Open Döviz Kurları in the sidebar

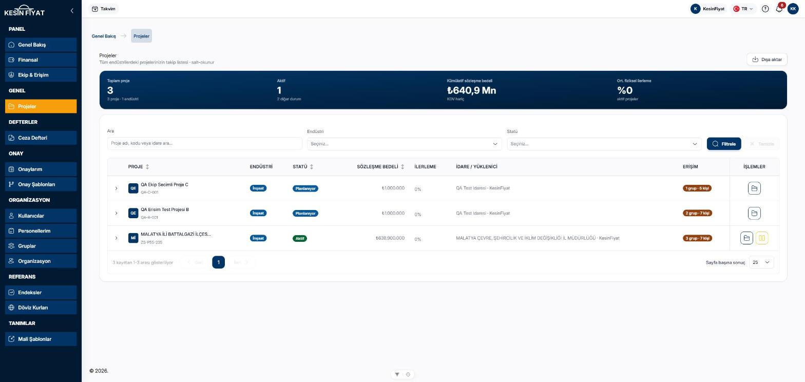(41, 308)
